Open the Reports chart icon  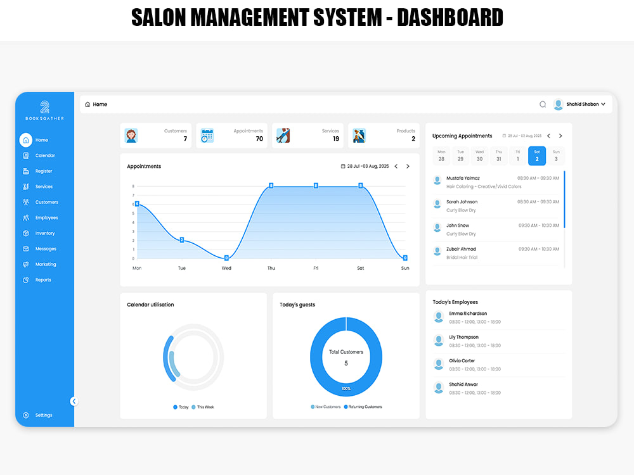tap(26, 280)
